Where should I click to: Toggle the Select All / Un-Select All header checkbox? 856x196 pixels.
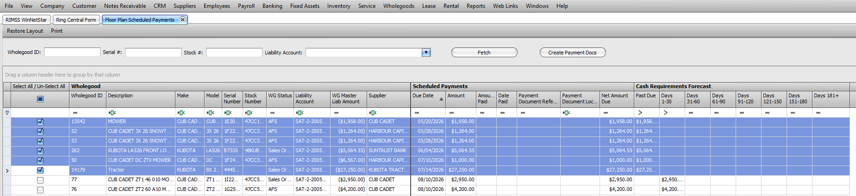tap(40, 99)
